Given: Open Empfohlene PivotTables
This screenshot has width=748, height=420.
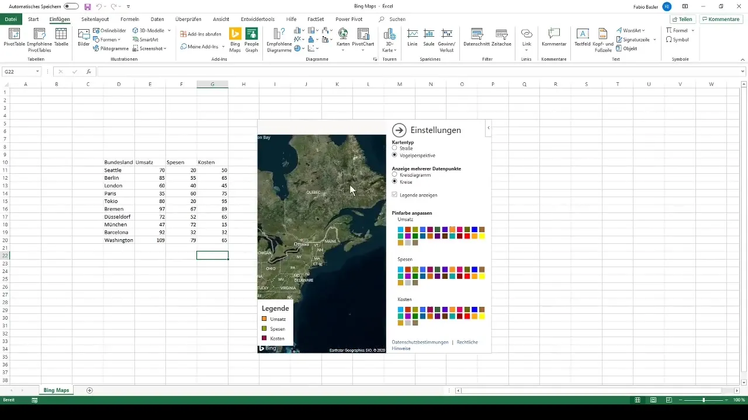Looking at the screenshot, I should point(39,39).
